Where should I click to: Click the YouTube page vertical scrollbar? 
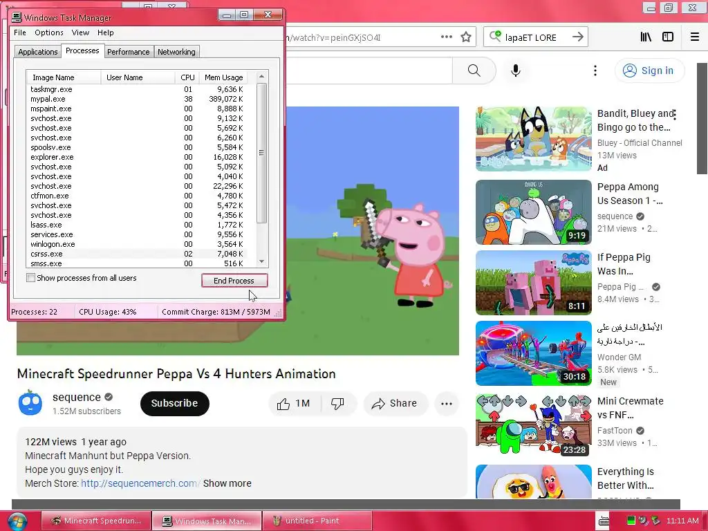click(702, 118)
